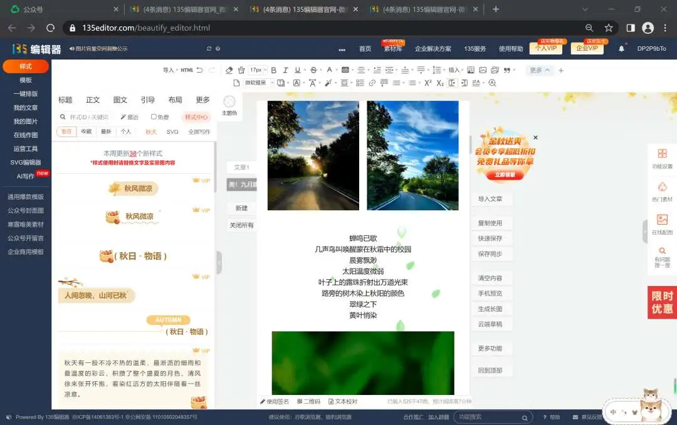Image resolution: width=677 pixels, height=425 pixels.
Task: Click the plus icon beside 更多
Action: tap(561, 70)
